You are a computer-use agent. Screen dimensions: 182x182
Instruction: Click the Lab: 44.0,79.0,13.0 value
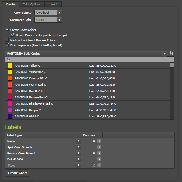[x=102, y=98]
